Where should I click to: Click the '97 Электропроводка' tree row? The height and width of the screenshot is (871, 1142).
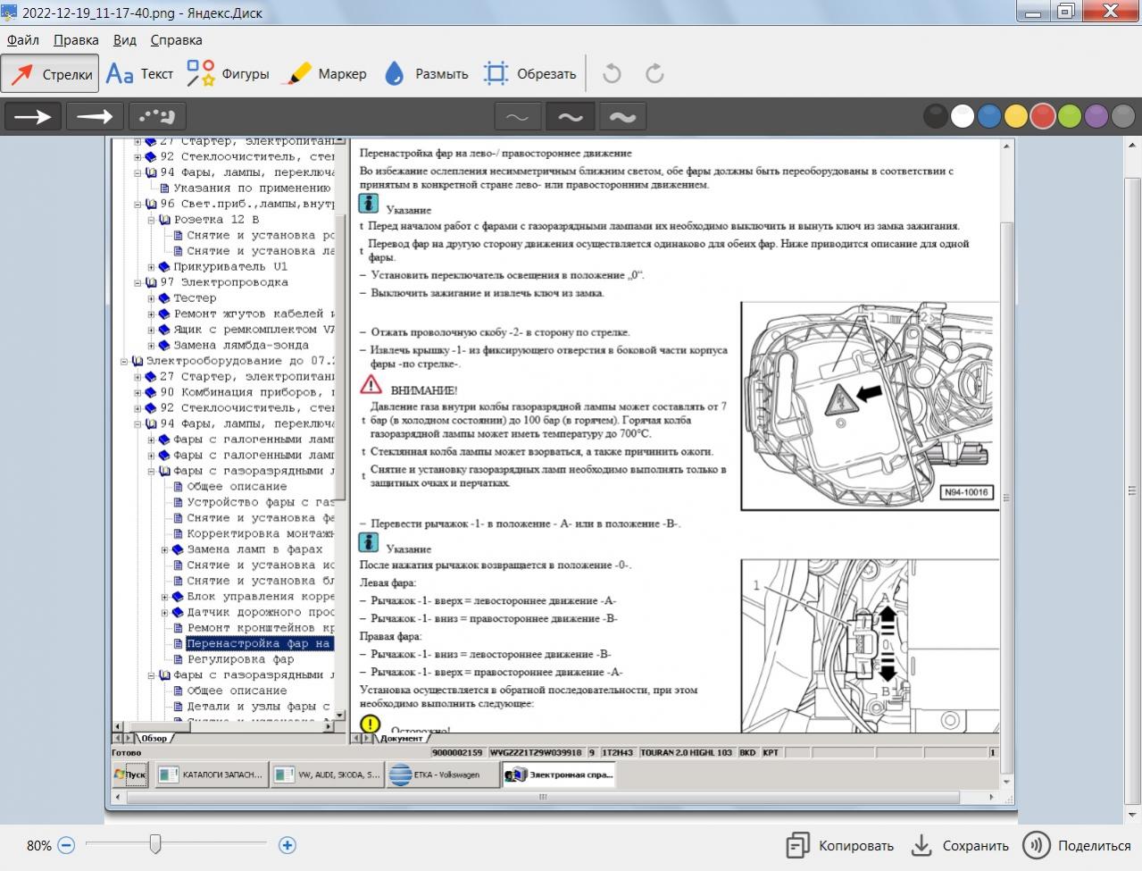point(224,282)
